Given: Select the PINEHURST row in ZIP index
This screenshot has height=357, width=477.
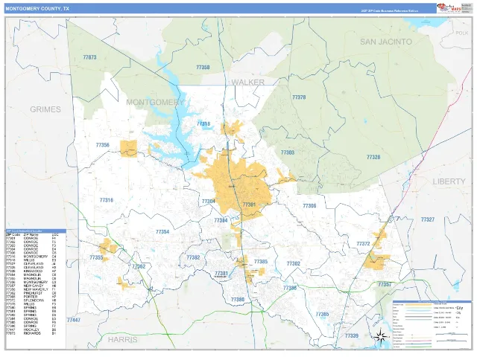Looking at the screenshot, I should (32, 293).
